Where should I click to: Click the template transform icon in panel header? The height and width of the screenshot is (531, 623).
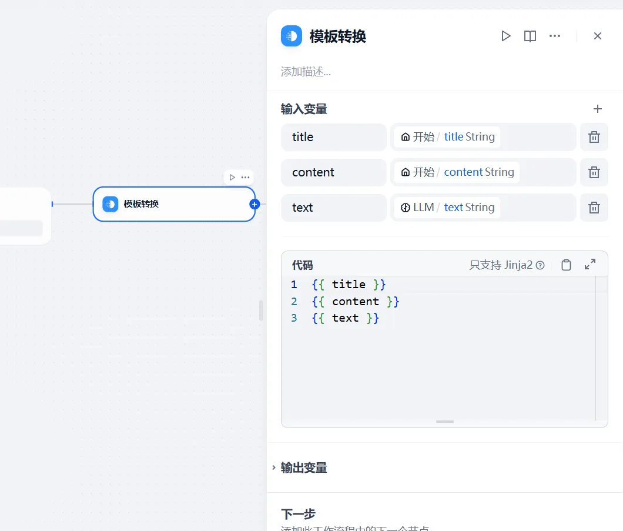292,36
